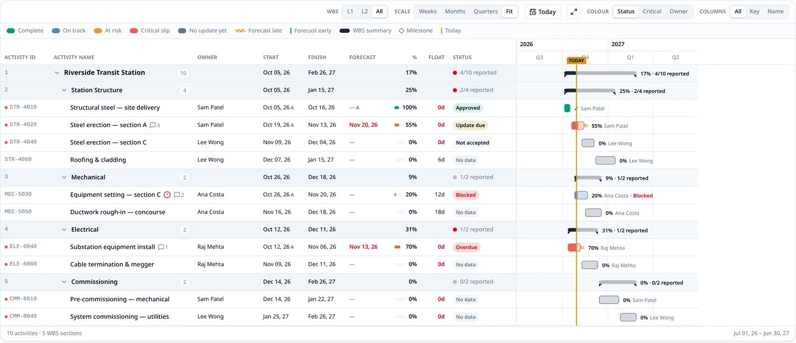Collapse Electrical section
The height and width of the screenshot is (343, 796).
tap(64, 230)
